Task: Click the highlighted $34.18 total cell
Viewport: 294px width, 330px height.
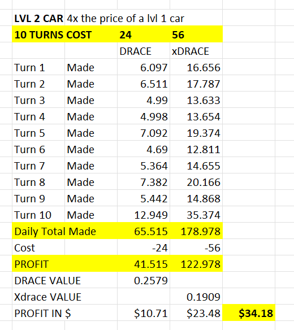Action: click(249, 313)
